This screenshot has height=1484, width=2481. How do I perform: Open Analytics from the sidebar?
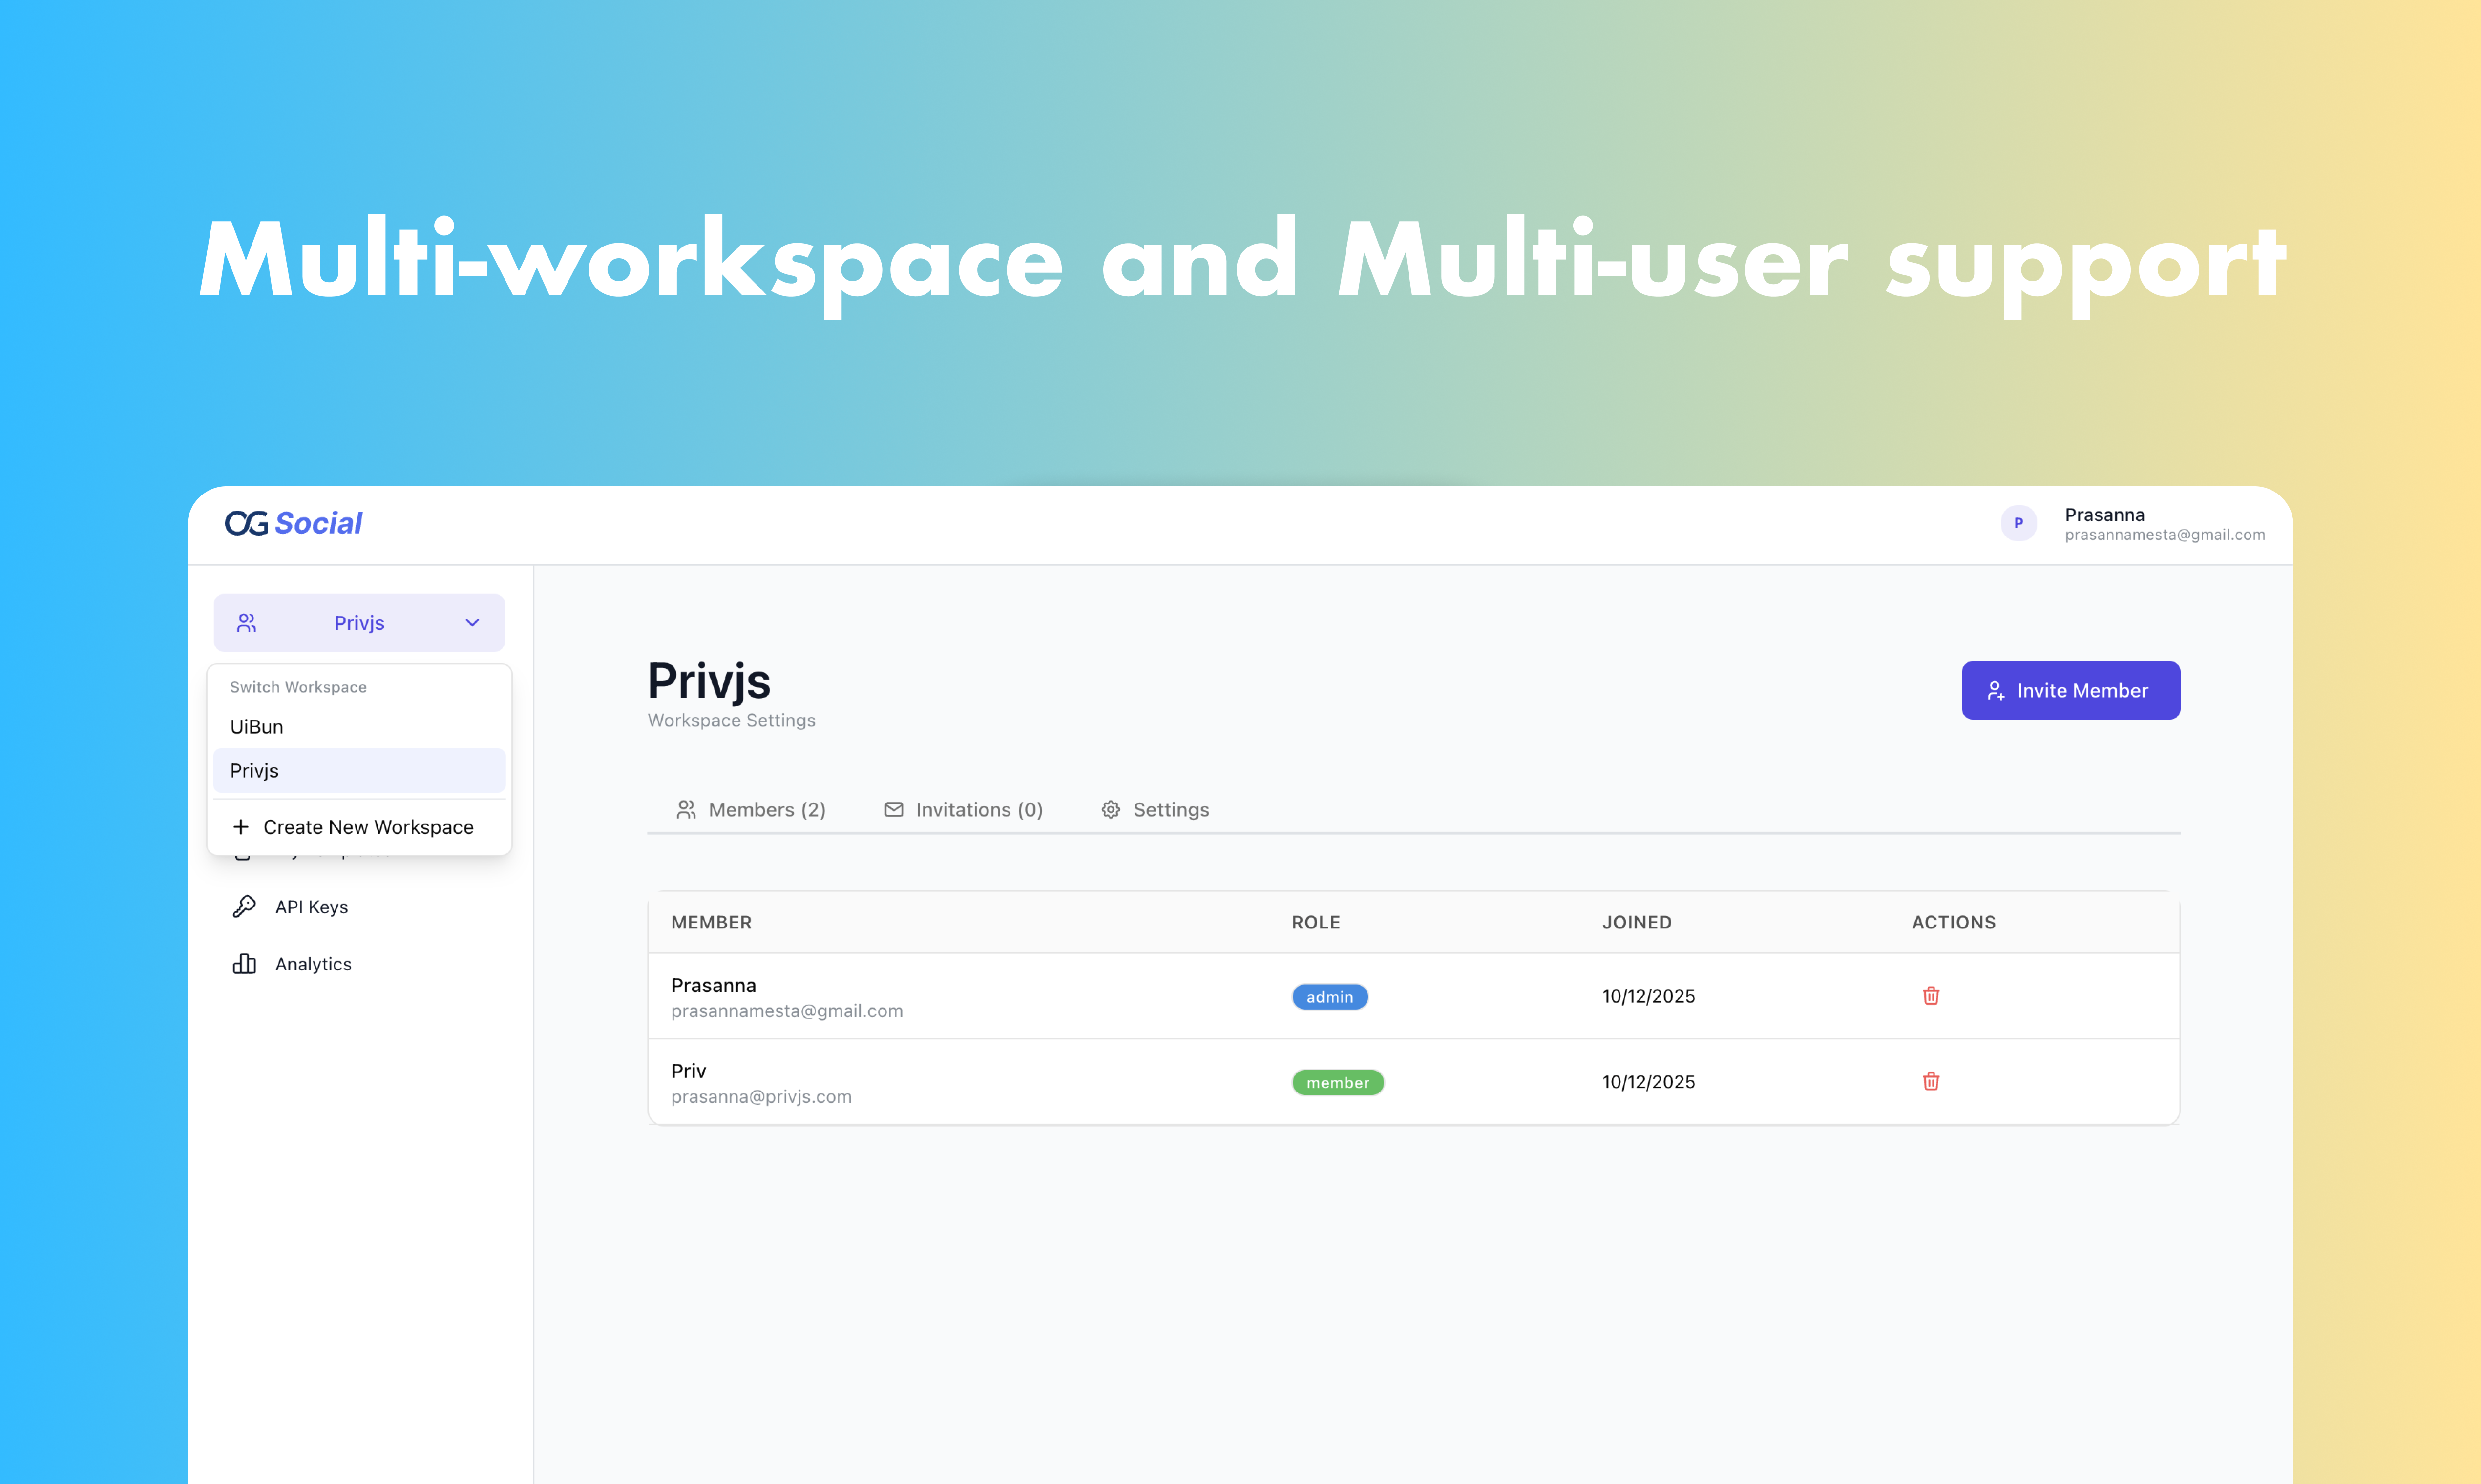pos(313,964)
